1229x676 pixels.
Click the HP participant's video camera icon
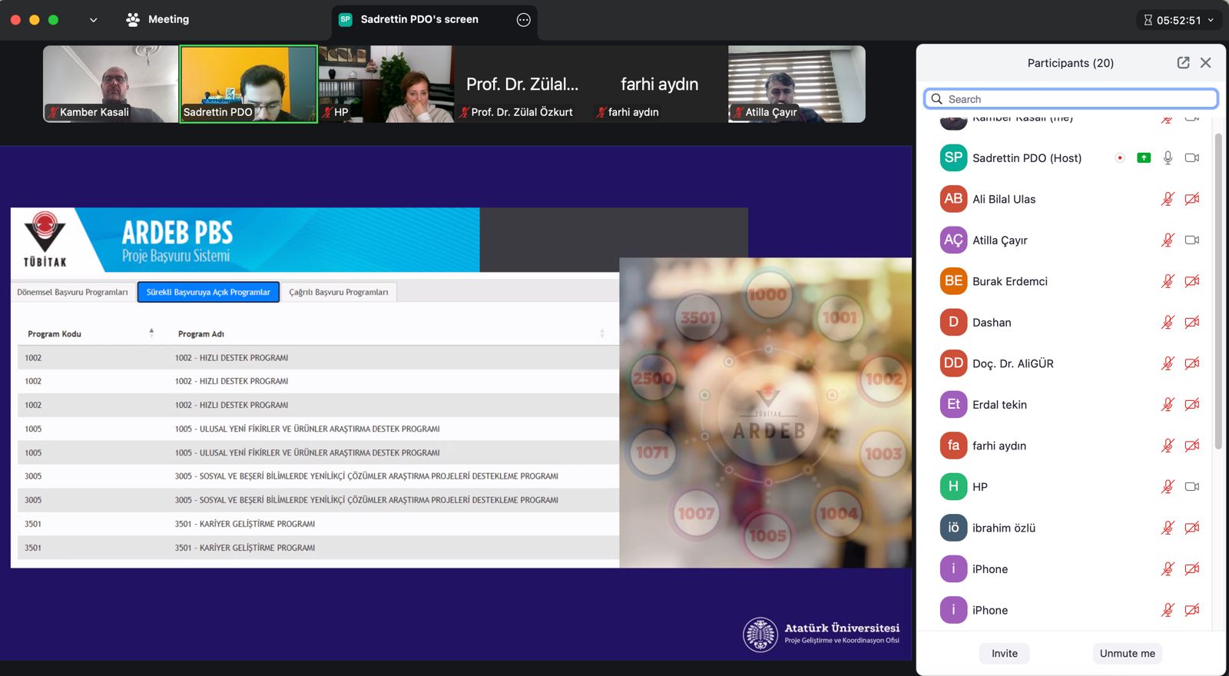point(1191,486)
